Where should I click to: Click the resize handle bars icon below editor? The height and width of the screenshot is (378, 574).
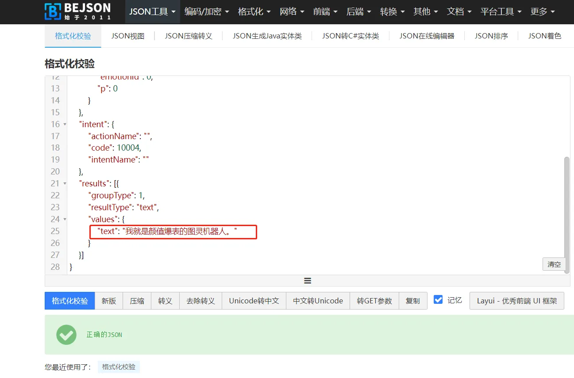308,281
